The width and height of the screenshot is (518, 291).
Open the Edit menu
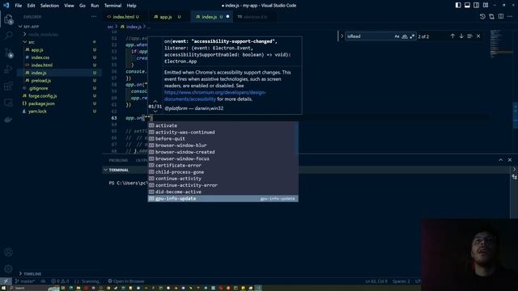tap(31, 6)
